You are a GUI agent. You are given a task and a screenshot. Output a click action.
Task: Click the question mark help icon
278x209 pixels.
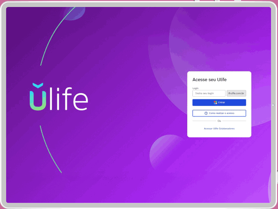coord(206,113)
